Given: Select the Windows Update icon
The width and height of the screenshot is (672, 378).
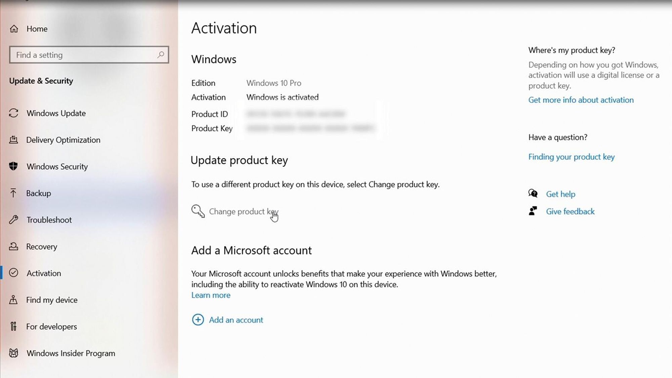Looking at the screenshot, I should coord(13,113).
